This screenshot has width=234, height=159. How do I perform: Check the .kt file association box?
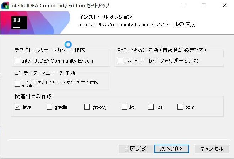click(x=125, y=107)
